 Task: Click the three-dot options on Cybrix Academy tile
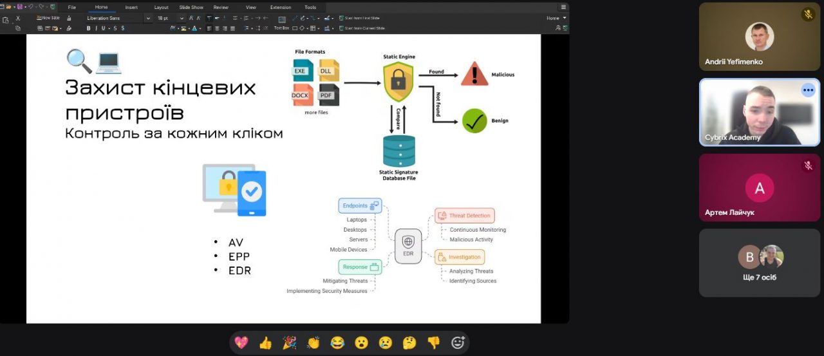pyautogui.click(x=808, y=90)
